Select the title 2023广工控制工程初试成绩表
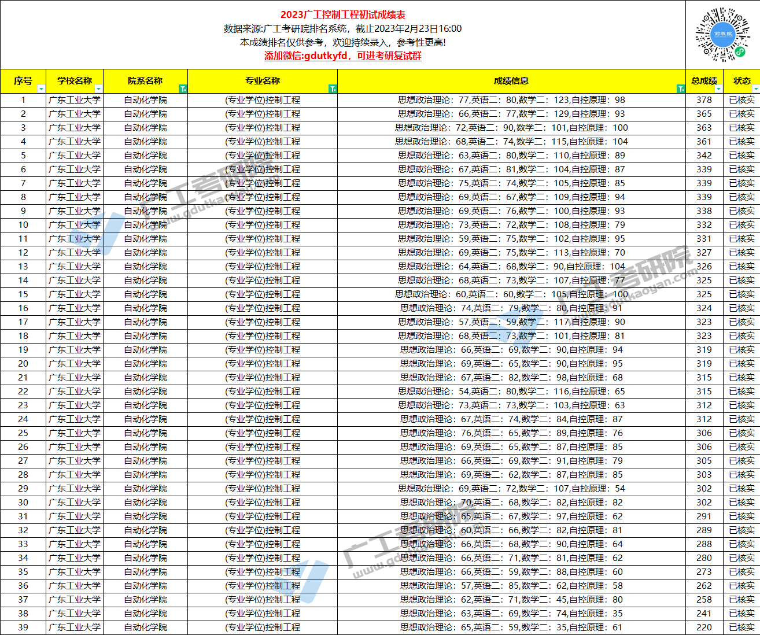This screenshot has height=635, width=760. click(x=343, y=15)
